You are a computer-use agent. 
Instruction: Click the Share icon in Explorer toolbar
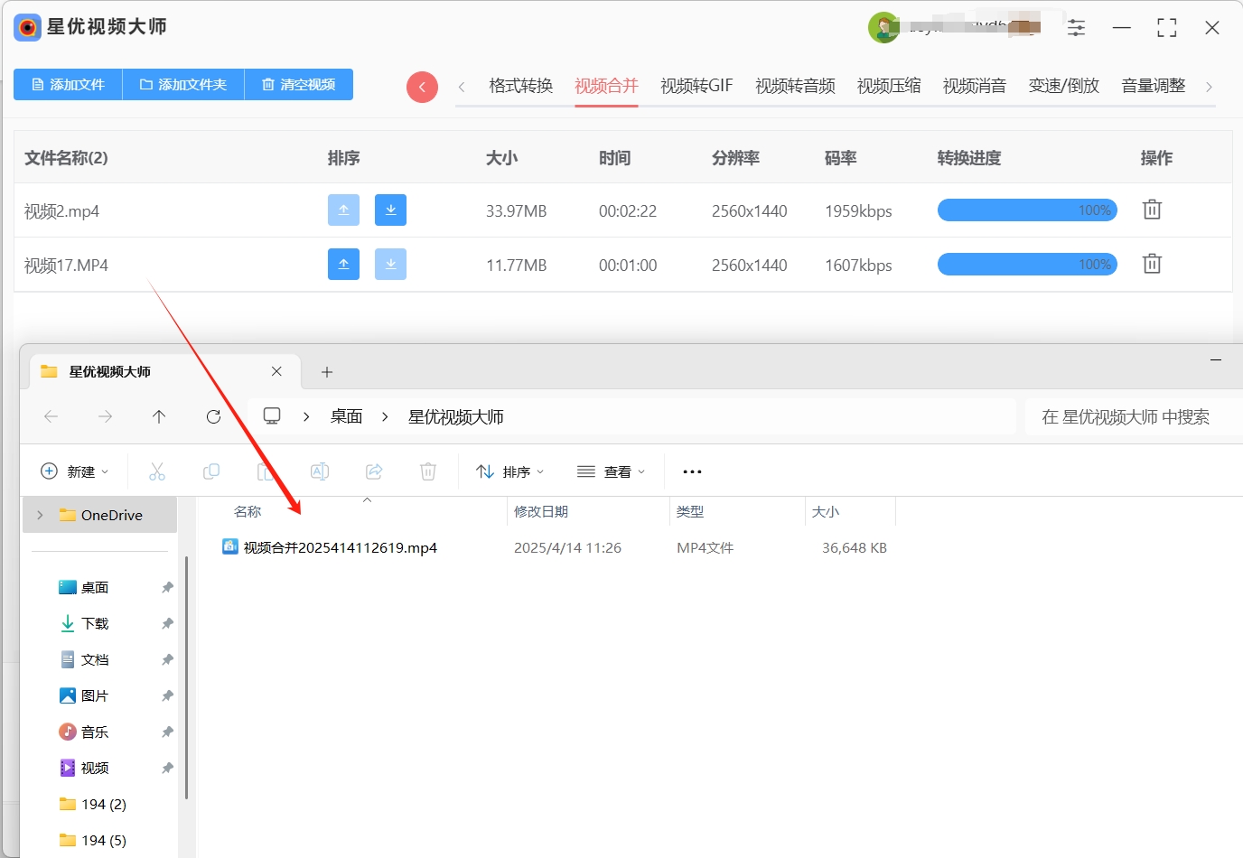[x=374, y=471]
